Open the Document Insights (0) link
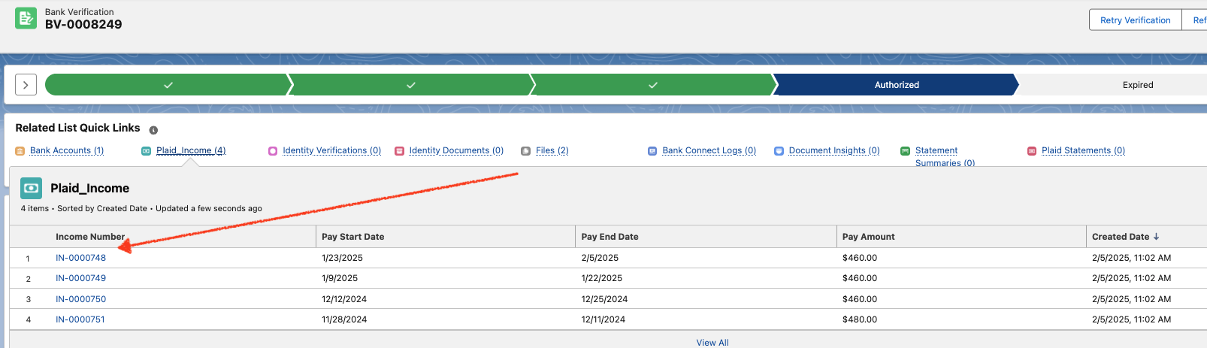1207x348 pixels. point(834,150)
